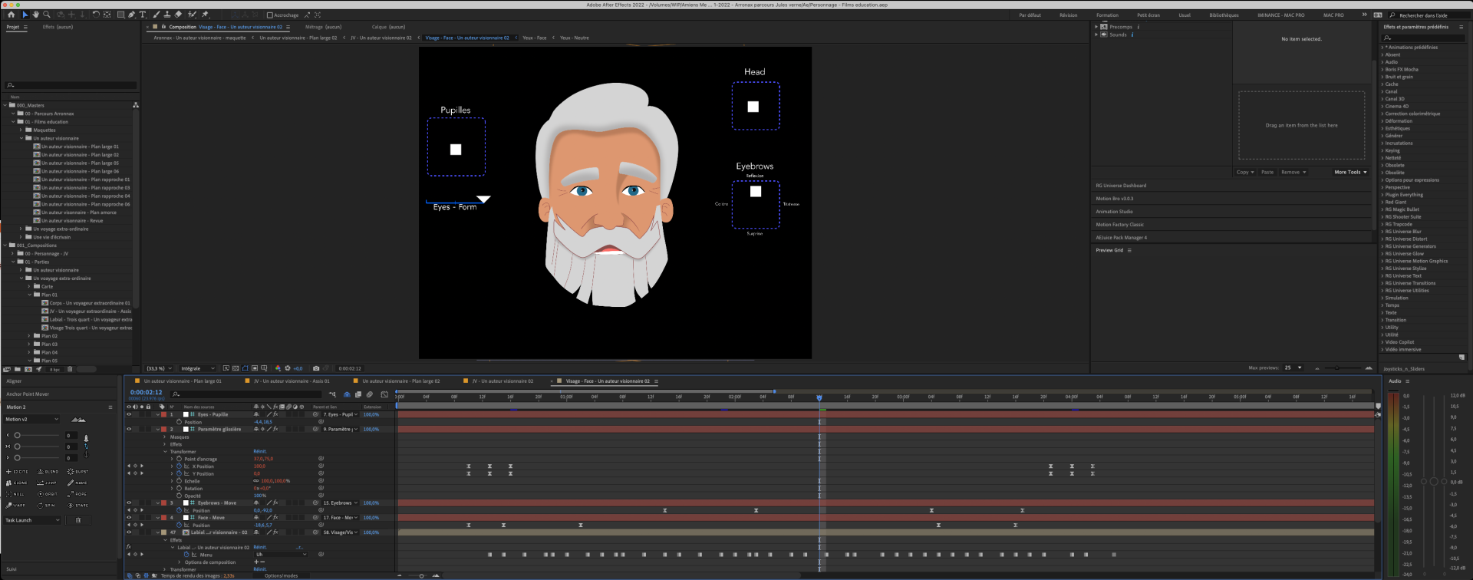Viewport: 1473px width, 580px height.
Task: Click the Motion 2 Jump tool
Action: [x=47, y=483]
